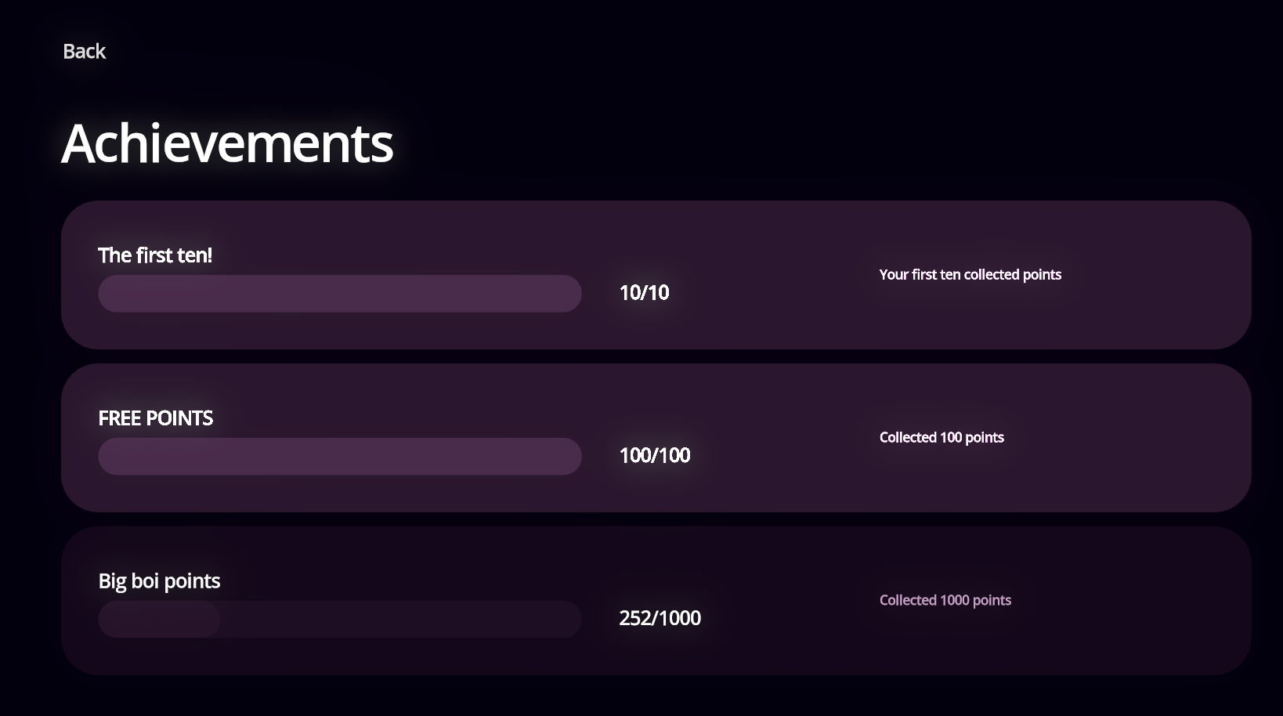The image size is (1283, 716).
Task: Click the 100/100 progress counter
Action: point(654,456)
